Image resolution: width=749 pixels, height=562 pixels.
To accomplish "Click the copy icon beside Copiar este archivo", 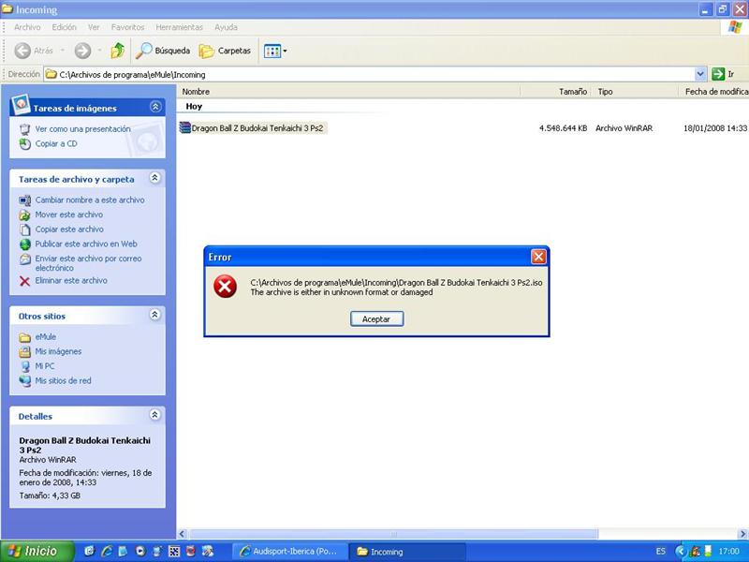I will coord(25,229).
